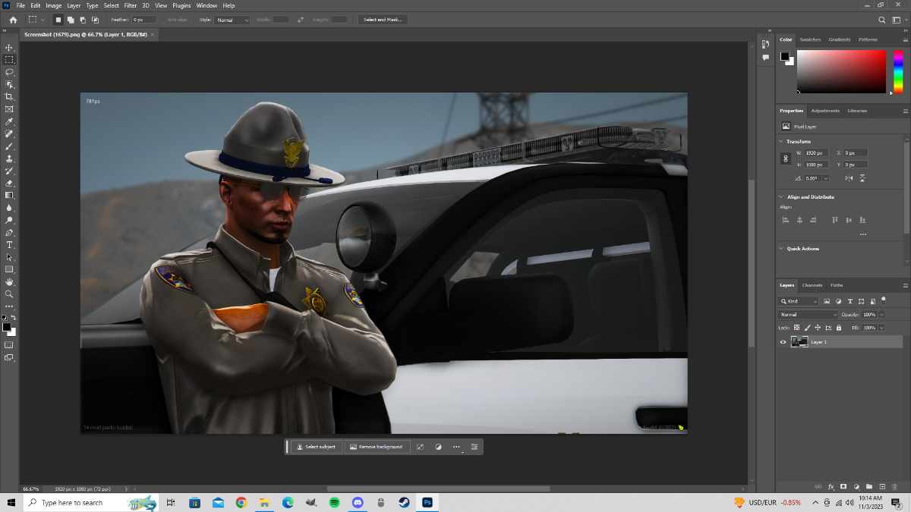Viewport: 911px width, 512px height.
Task: Select the Eyedropper tool
Action: [9, 121]
